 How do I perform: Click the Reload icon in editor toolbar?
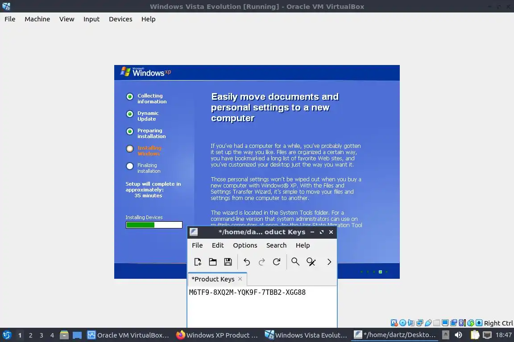(x=277, y=262)
